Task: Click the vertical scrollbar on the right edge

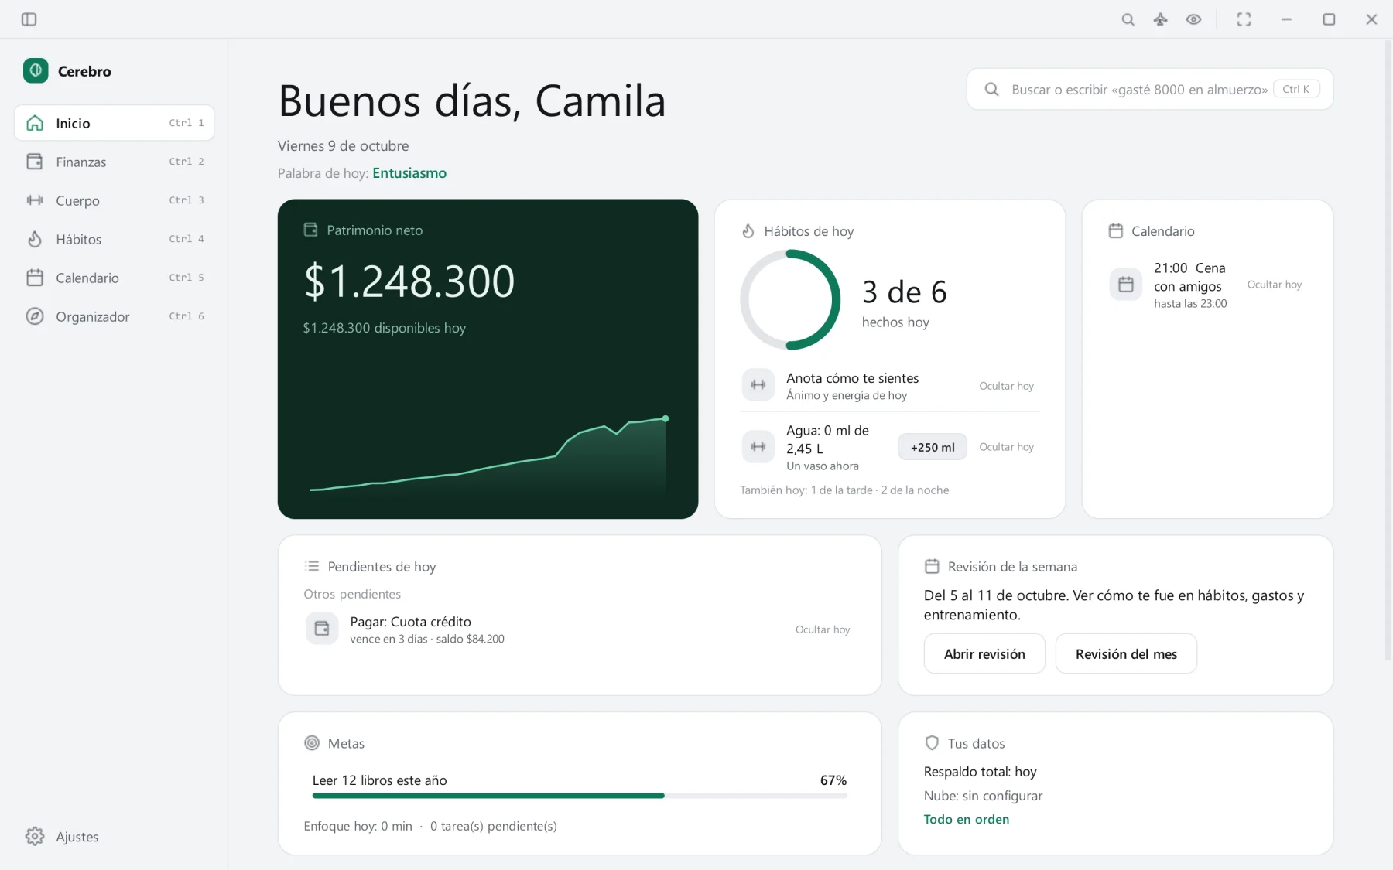Action: point(1388,352)
